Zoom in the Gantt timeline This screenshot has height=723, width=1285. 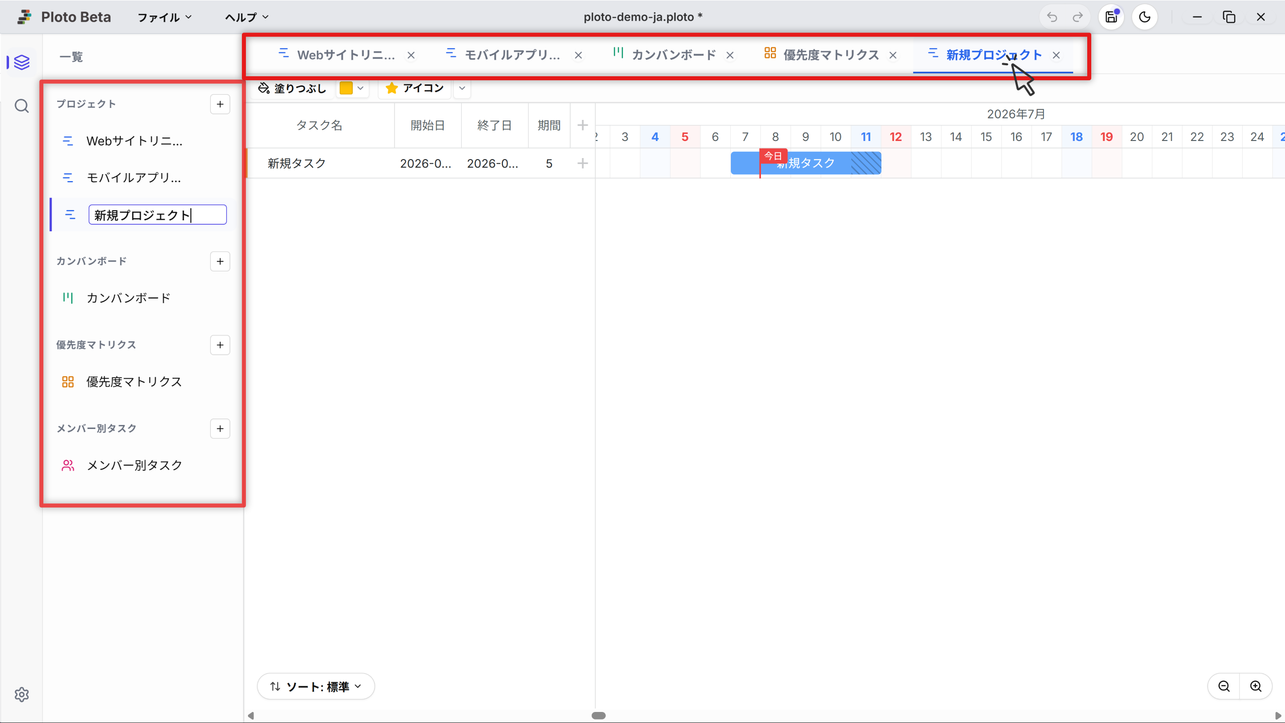[x=1256, y=686]
